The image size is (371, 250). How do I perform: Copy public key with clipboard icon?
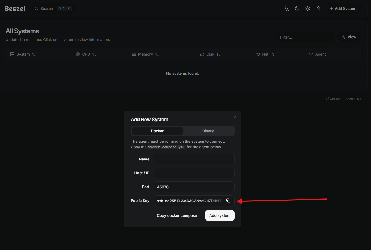228,201
